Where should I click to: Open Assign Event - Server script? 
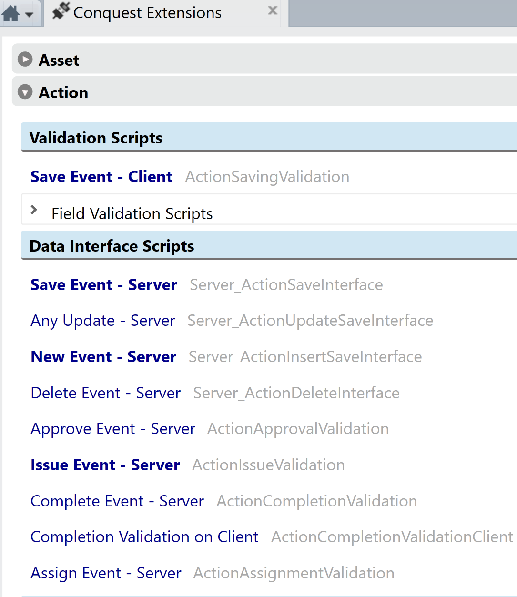(x=106, y=573)
